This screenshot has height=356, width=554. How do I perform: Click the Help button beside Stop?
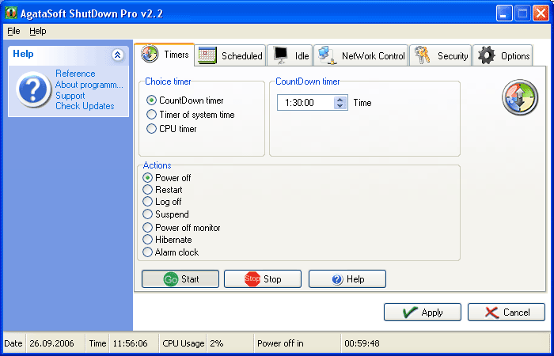click(x=347, y=279)
